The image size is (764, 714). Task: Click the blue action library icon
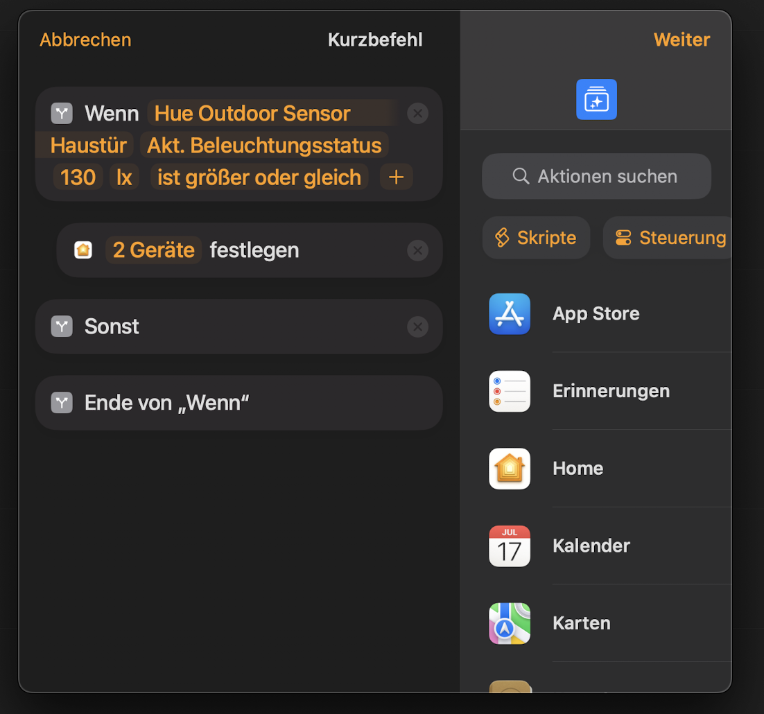(596, 100)
